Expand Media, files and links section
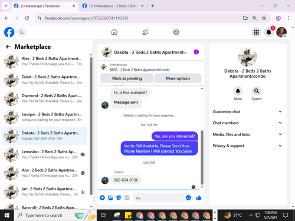This screenshot has width=295, height=221. click(x=247, y=134)
